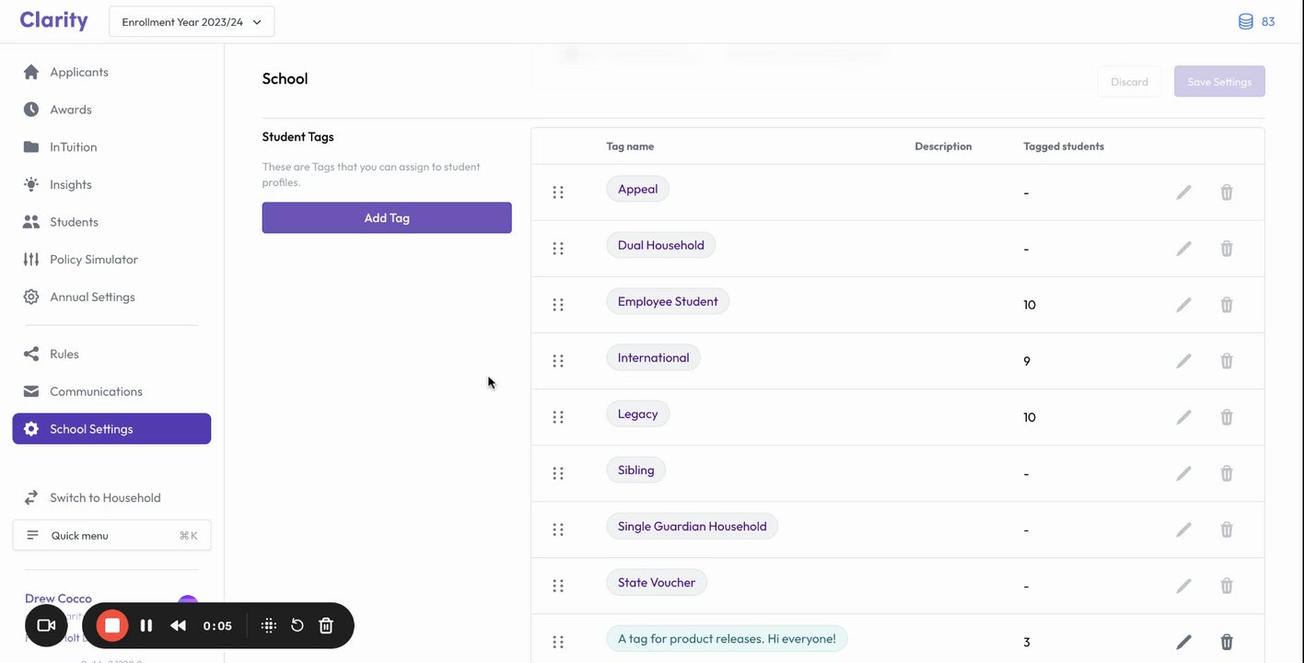Edit the product releases tag
Screen dimensions: 1304x663
point(1183,642)
